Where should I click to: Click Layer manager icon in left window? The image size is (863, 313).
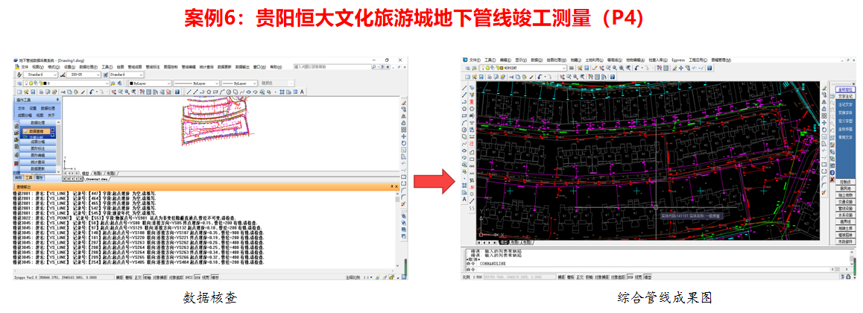pyautogui.click(x=20, y=83)
